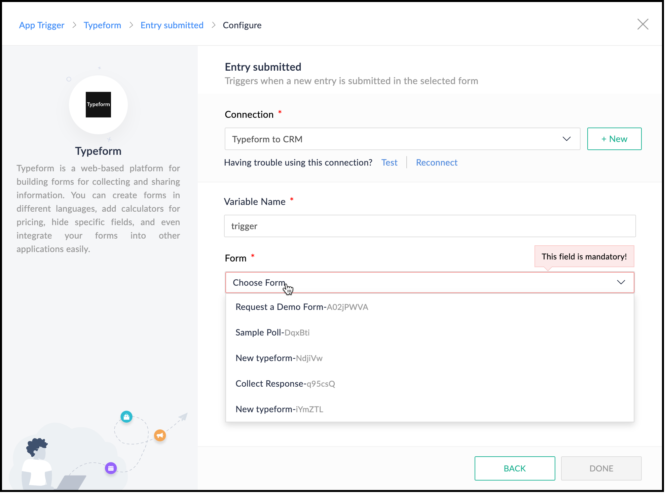Image resolution: width=666 pixels, height=494 pixels.
Task: Go to App Trigger breadcrumb
Action: coord(42,25)
